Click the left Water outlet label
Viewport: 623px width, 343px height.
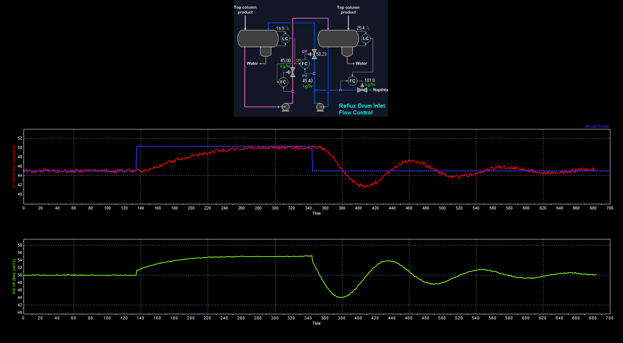pyautogui.click(x=252, y=64)
